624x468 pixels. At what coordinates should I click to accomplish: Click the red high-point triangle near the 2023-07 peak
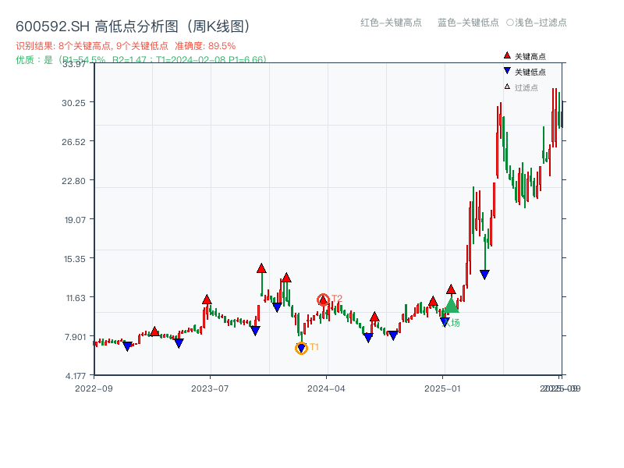point(207,299)
